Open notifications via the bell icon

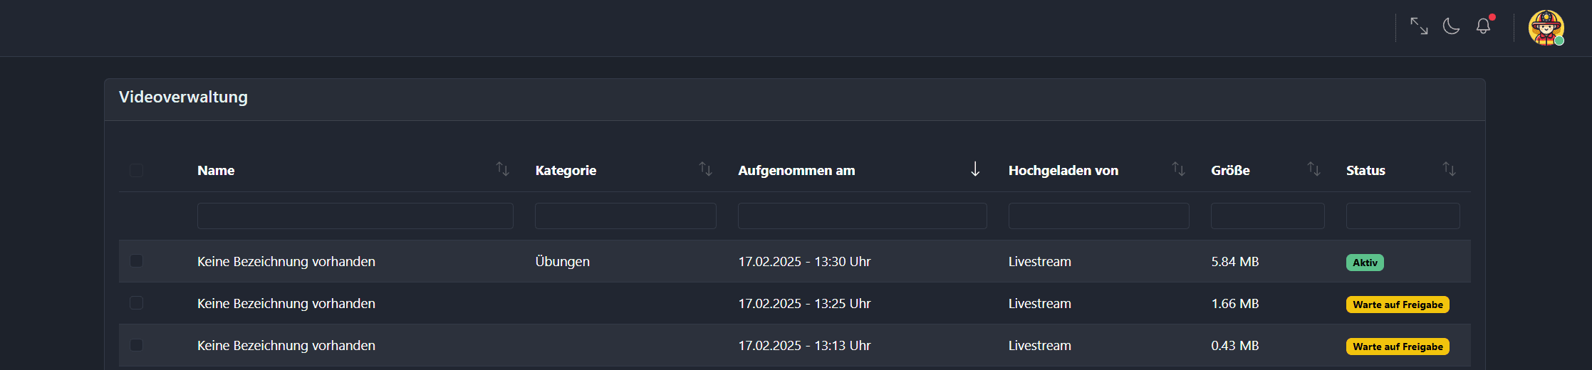coord(1483,26)
